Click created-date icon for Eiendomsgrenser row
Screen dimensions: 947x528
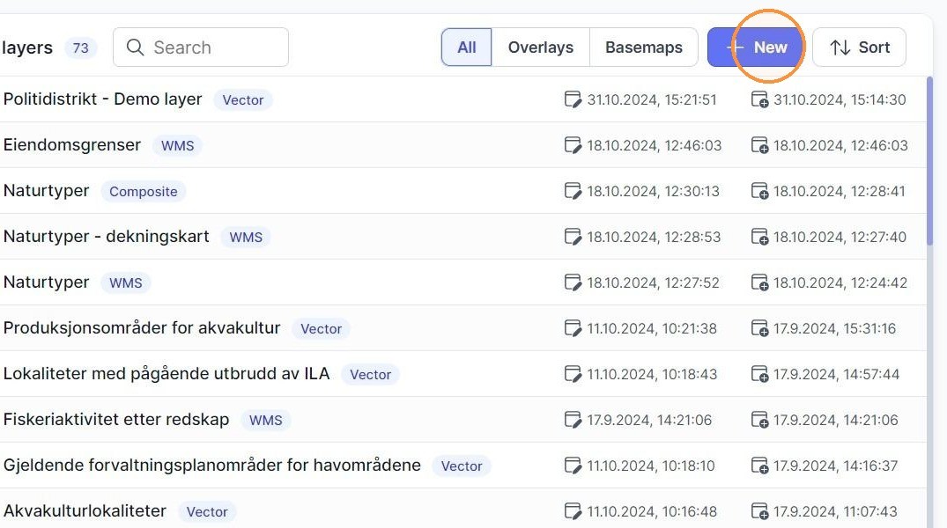[x=759, y=145]
